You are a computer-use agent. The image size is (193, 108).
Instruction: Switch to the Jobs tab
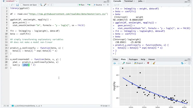tap(140, 1)
